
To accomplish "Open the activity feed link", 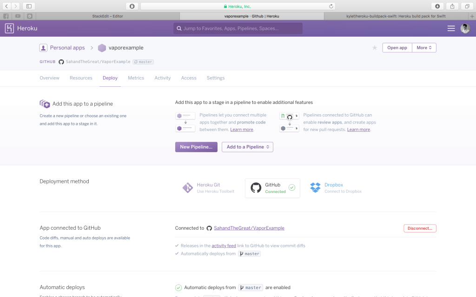I will [224, 246].
